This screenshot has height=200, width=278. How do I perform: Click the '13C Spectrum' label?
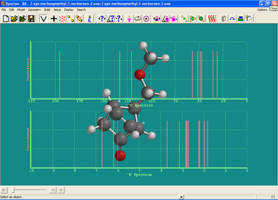pos(140,106)
